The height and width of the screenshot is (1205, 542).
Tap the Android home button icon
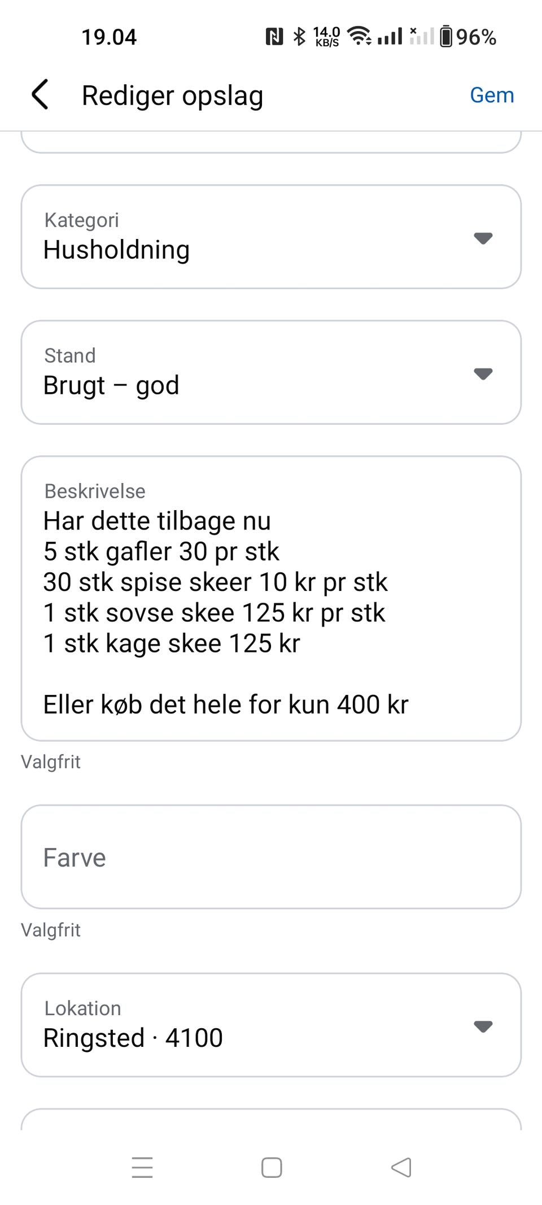[272, 1167]
